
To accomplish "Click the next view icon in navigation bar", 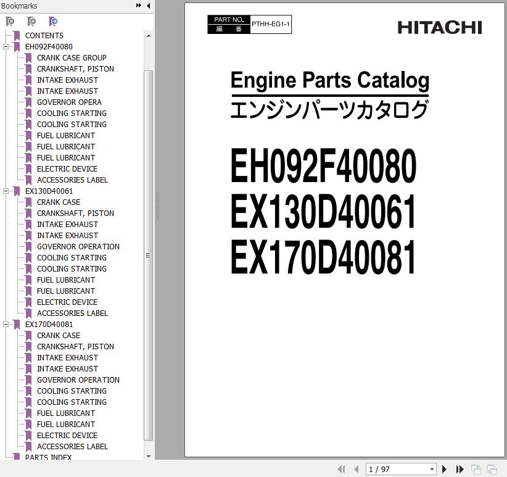I will [492, 469].
